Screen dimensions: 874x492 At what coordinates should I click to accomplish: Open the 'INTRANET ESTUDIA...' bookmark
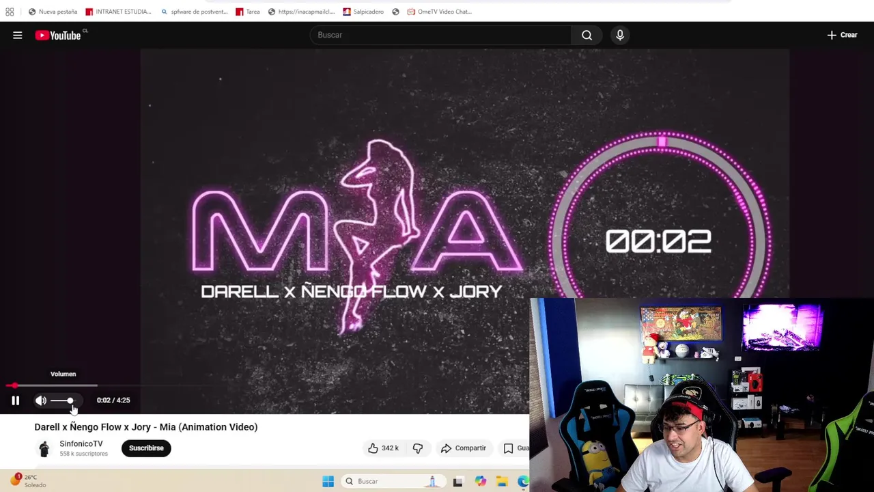[x=118, y=12]
